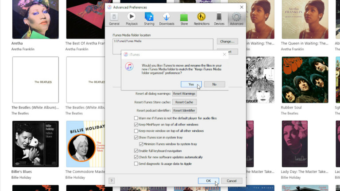
Task: Toggle Send diagnostic & usage data to Apple
Action: pos(136,164)
